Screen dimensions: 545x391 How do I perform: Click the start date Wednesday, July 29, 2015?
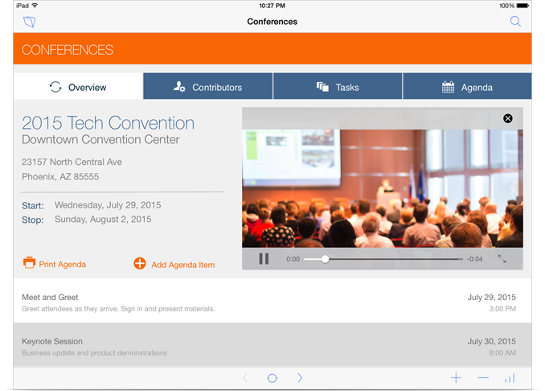click(x=108, y=205)
